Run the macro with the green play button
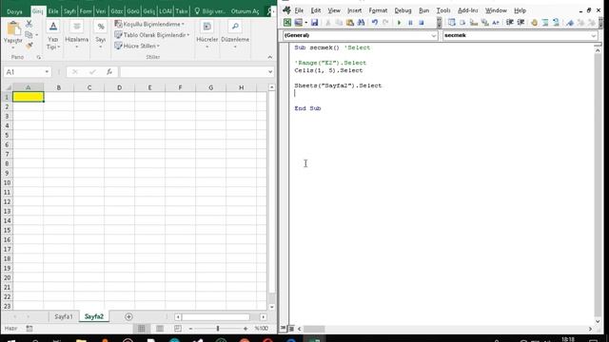 pos(399,23)
